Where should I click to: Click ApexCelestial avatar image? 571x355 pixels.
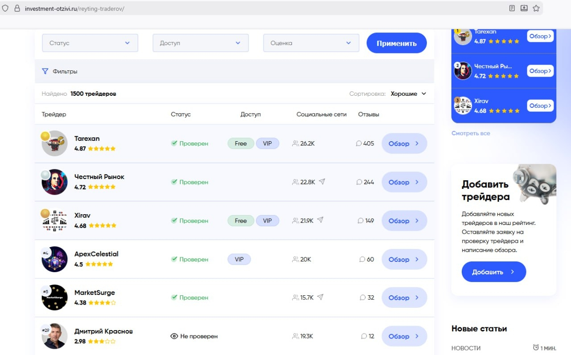coord(54,259)
